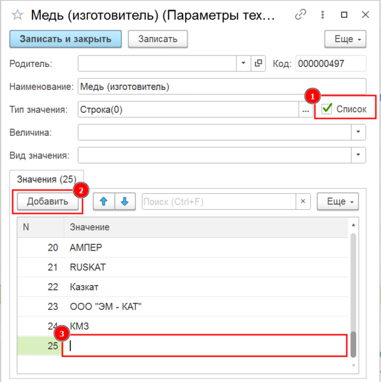Screen dimensions: 381x382
Task: Switch to Значения (25) tab
Action: coord(47,179)
